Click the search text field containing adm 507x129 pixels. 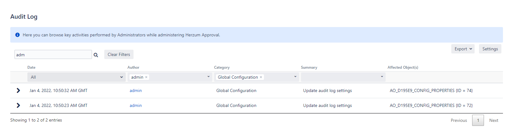point(53,55)
